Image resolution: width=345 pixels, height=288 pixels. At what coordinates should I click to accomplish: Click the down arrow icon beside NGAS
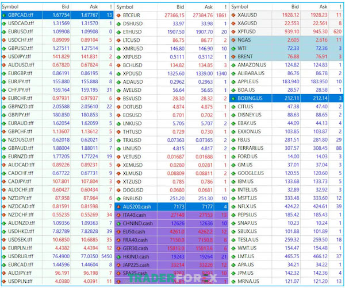[x=233, y=40]
